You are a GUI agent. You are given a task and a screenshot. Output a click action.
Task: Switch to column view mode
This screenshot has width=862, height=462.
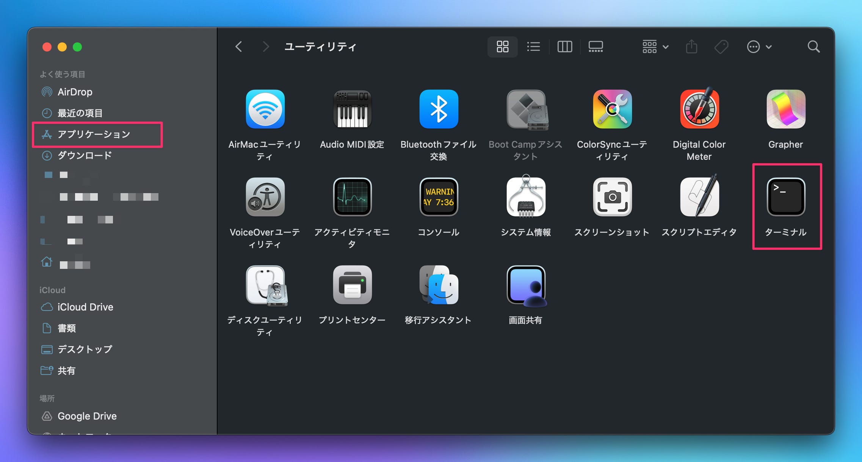coord(564,47)
